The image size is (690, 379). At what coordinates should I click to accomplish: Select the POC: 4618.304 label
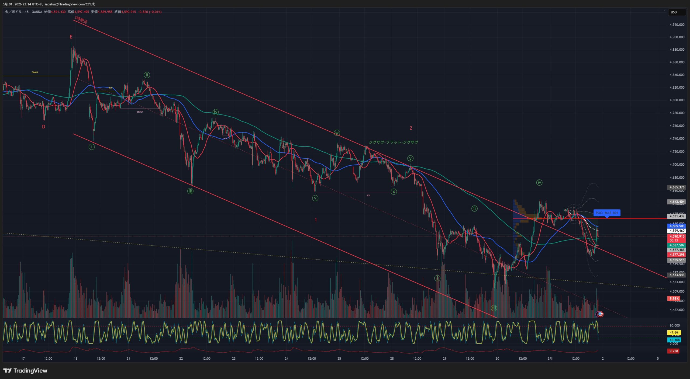point(607,213)
